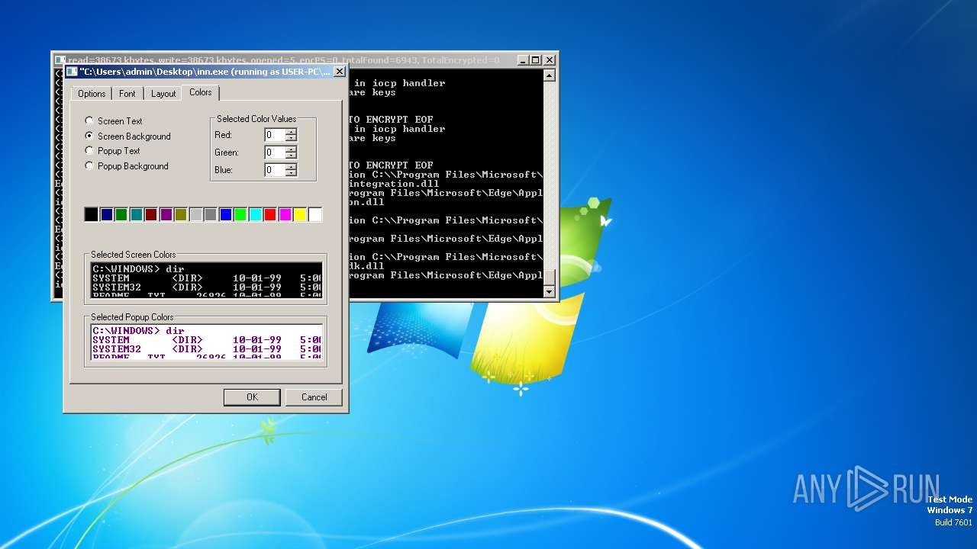Increase the Green value with up arrow
Viewport: 977px width, 549px height.
[x=291, y=149]
